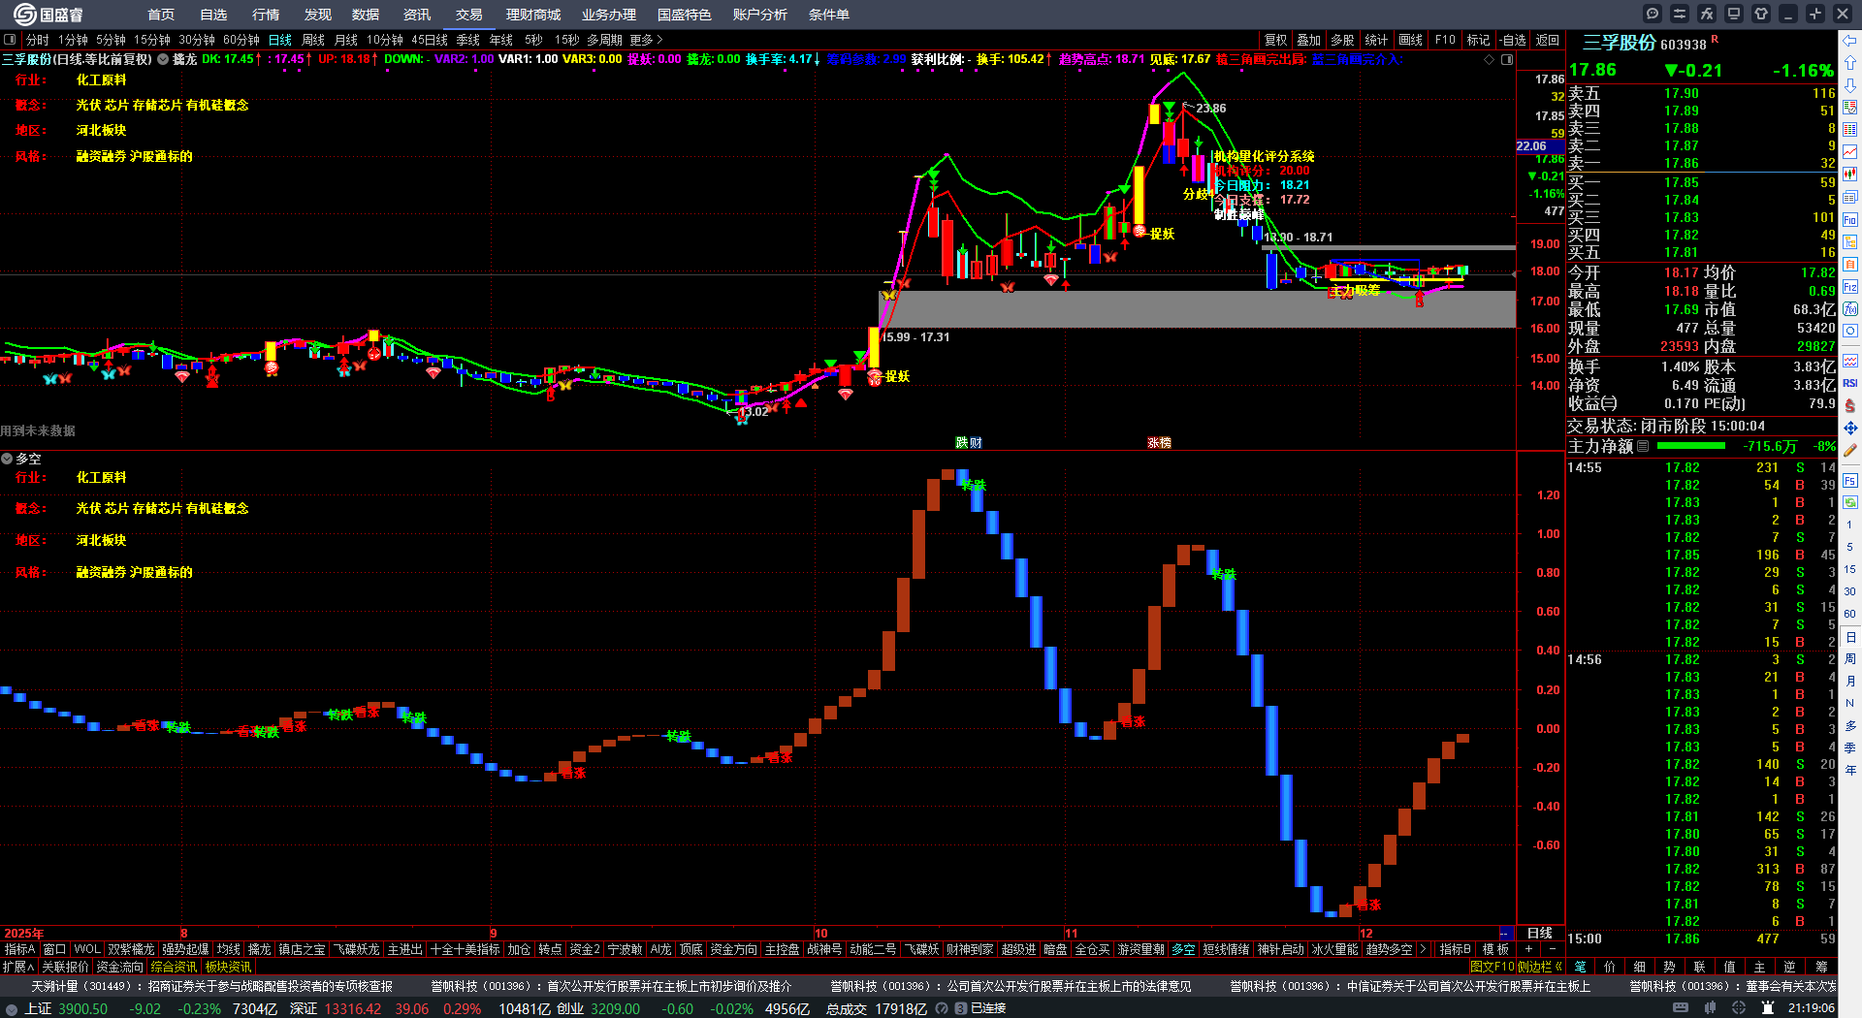Click the down arrow in right sidebar
The image size is (1862, 1018).
pyautogui.click(x=1850, y=85)
